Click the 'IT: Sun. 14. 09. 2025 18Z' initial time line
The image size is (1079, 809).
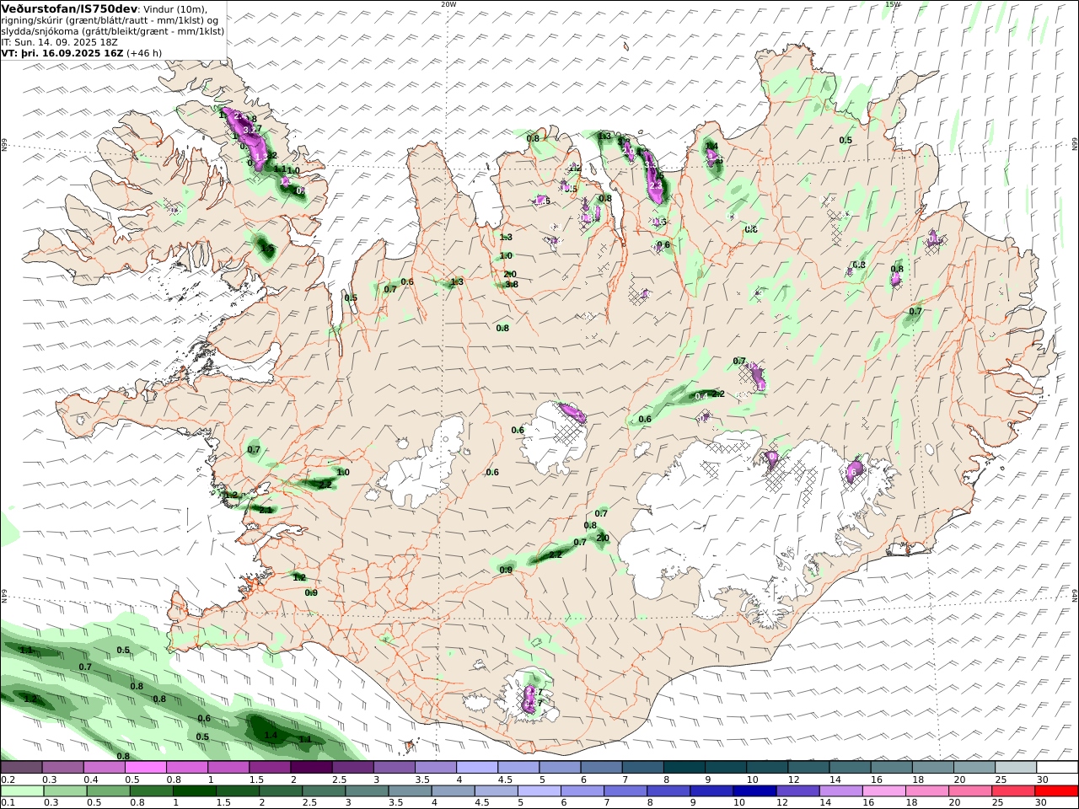[60, 41]
